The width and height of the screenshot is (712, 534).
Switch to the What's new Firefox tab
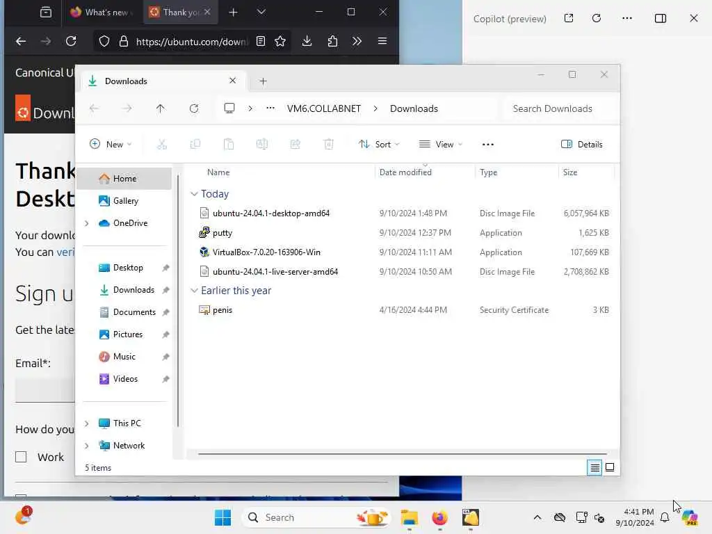point(102,13)
